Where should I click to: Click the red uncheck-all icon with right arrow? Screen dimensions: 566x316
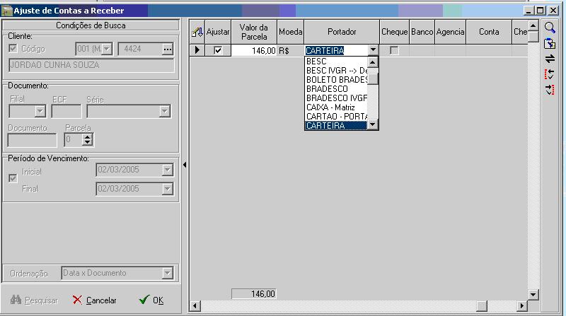tap(550, 90)
